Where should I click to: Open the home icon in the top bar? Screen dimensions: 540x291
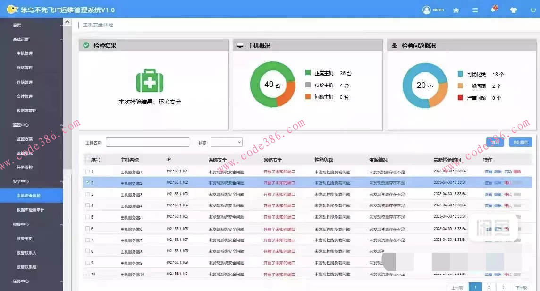point(455,9)
